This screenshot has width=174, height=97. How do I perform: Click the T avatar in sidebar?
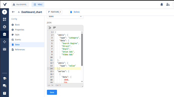[x=5, y=12]
